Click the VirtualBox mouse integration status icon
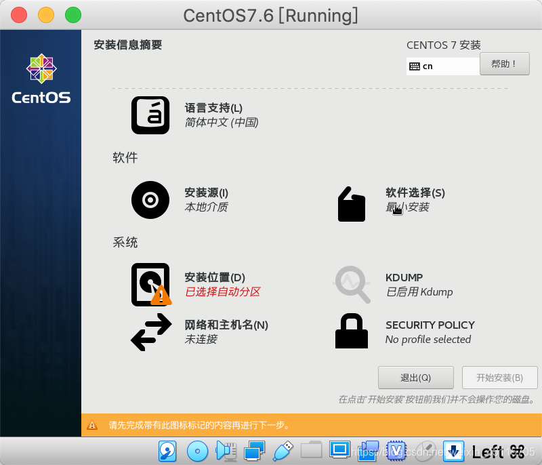 pyautogui.click(x=425, y=451)
